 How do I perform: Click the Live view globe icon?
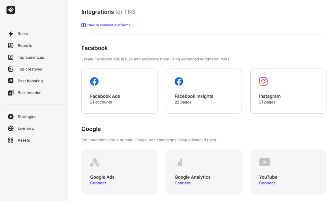pyautogui.click(x=11, y=128)
